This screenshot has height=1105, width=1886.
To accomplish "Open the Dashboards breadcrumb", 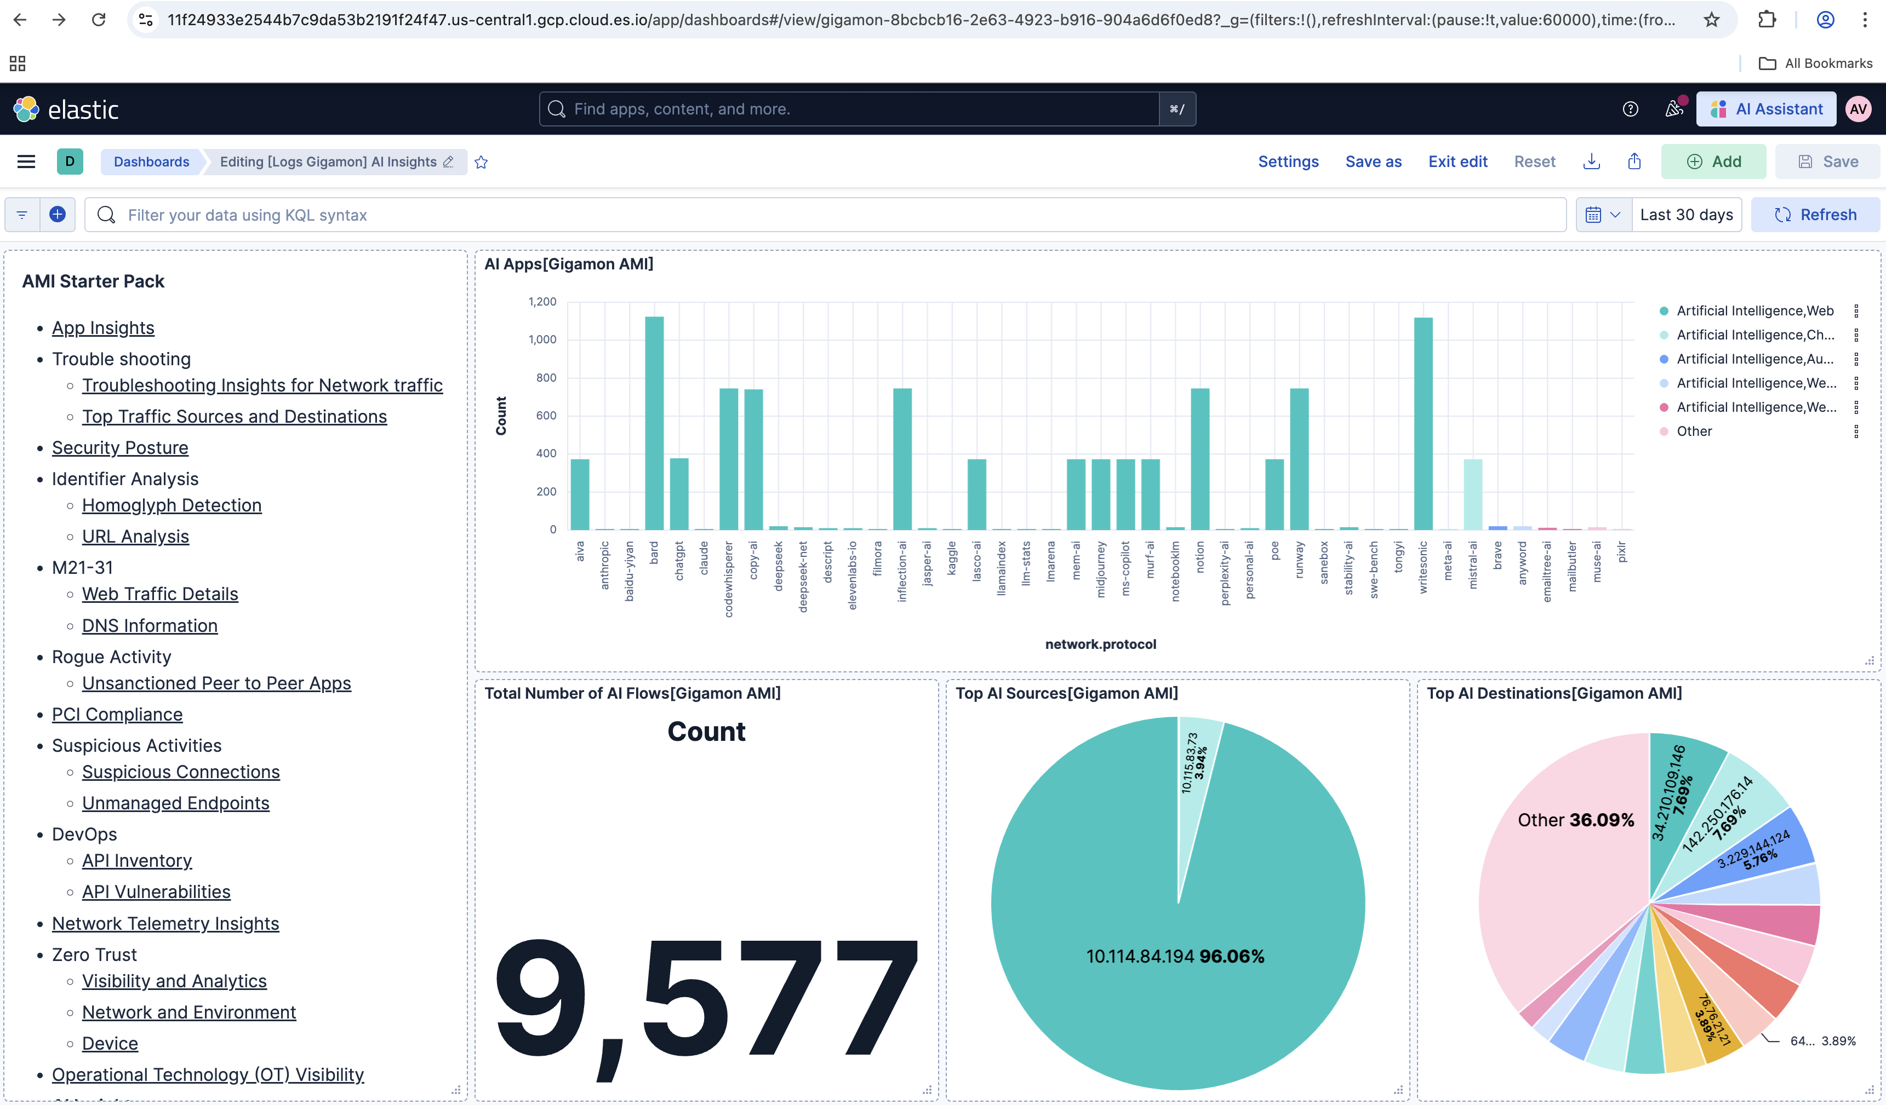I will [x=151, y=162].
